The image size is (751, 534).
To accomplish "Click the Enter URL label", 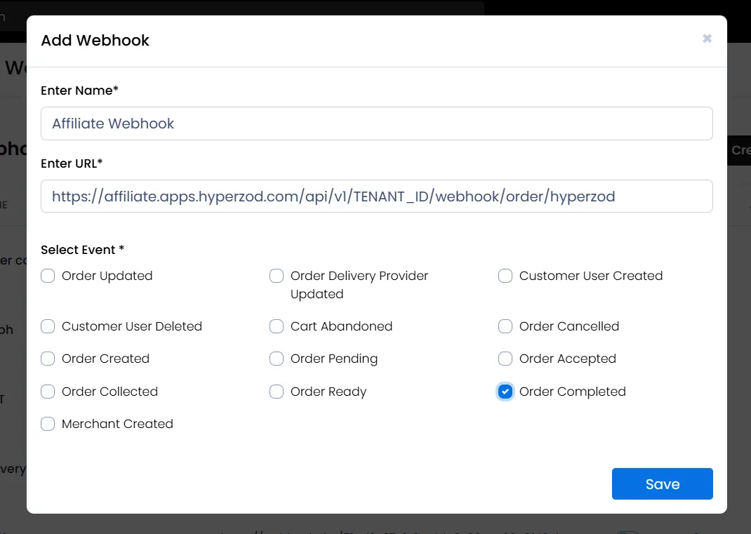I will (x=72, y=163).
